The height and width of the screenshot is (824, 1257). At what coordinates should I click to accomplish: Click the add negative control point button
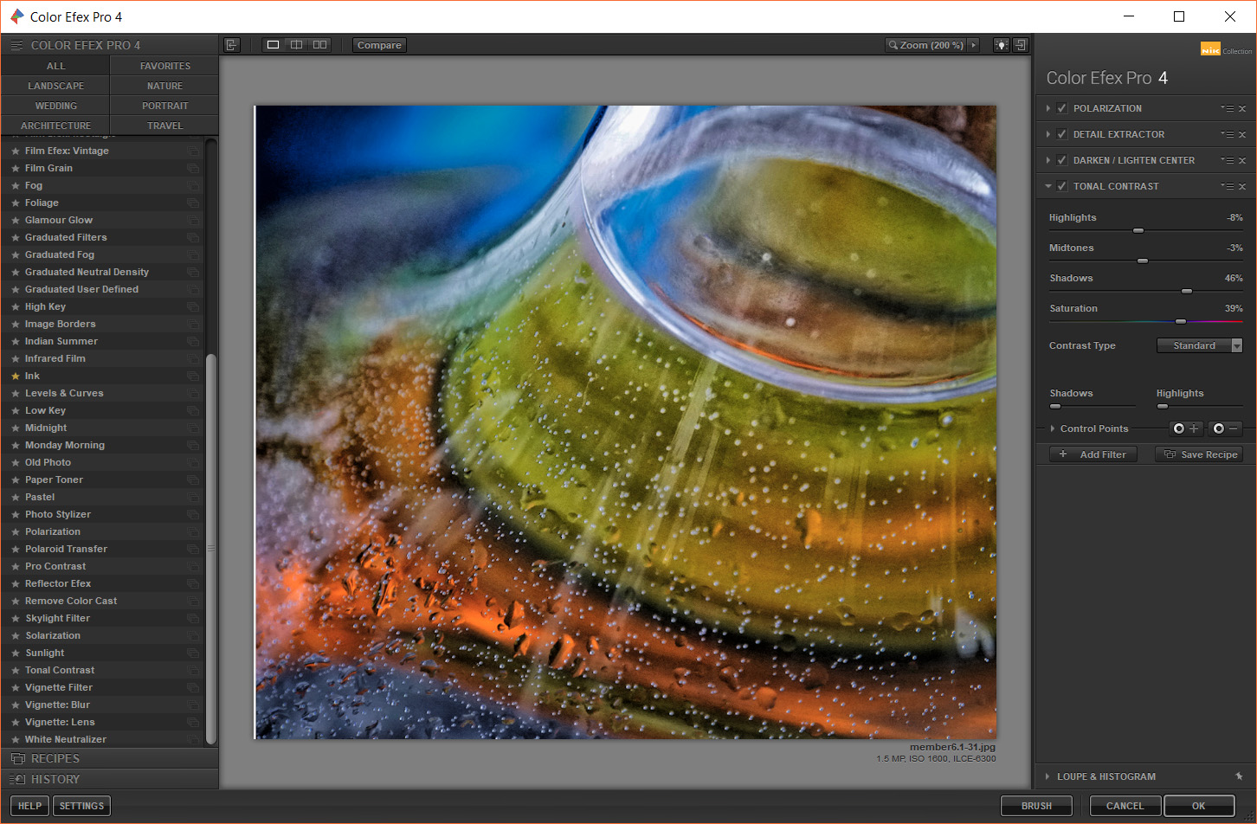click(x=1225, y=428)
